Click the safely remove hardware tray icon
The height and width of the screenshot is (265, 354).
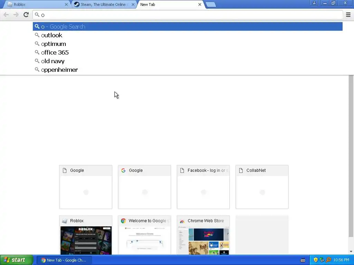pyautogui.click(x=322, y=260)
